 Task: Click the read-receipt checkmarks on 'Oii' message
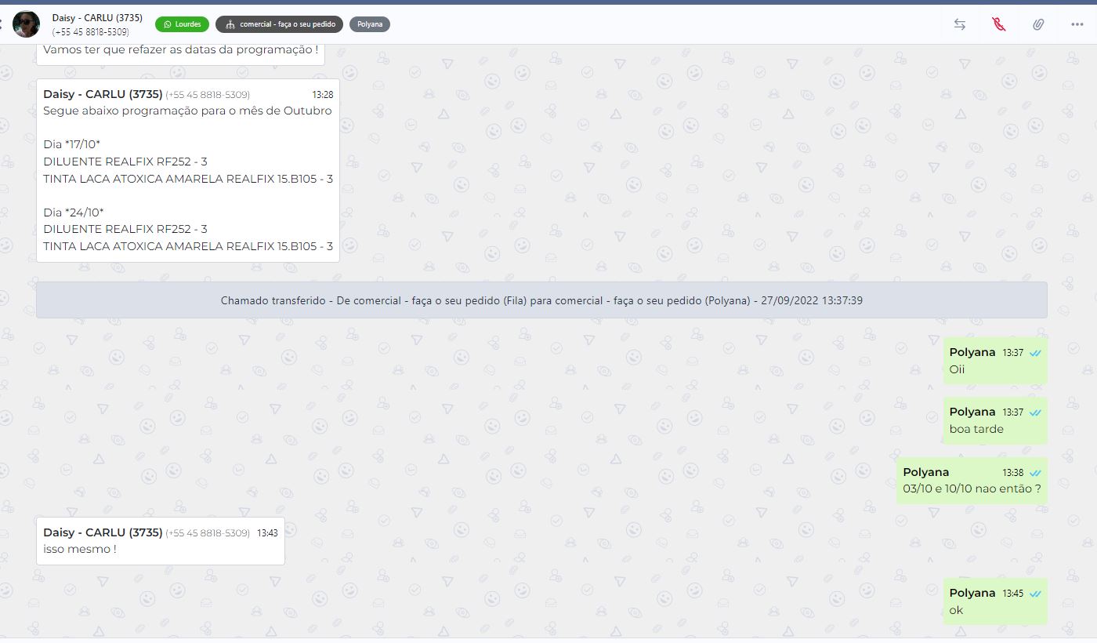(1036, 353)
